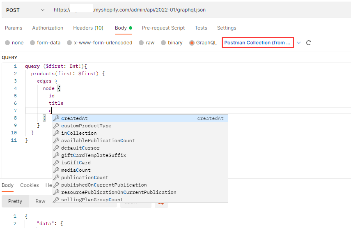Open the Pre-request Script tab
Image resolution: width=351 pixels, height=228 pixels.
[x=163, y=28]
